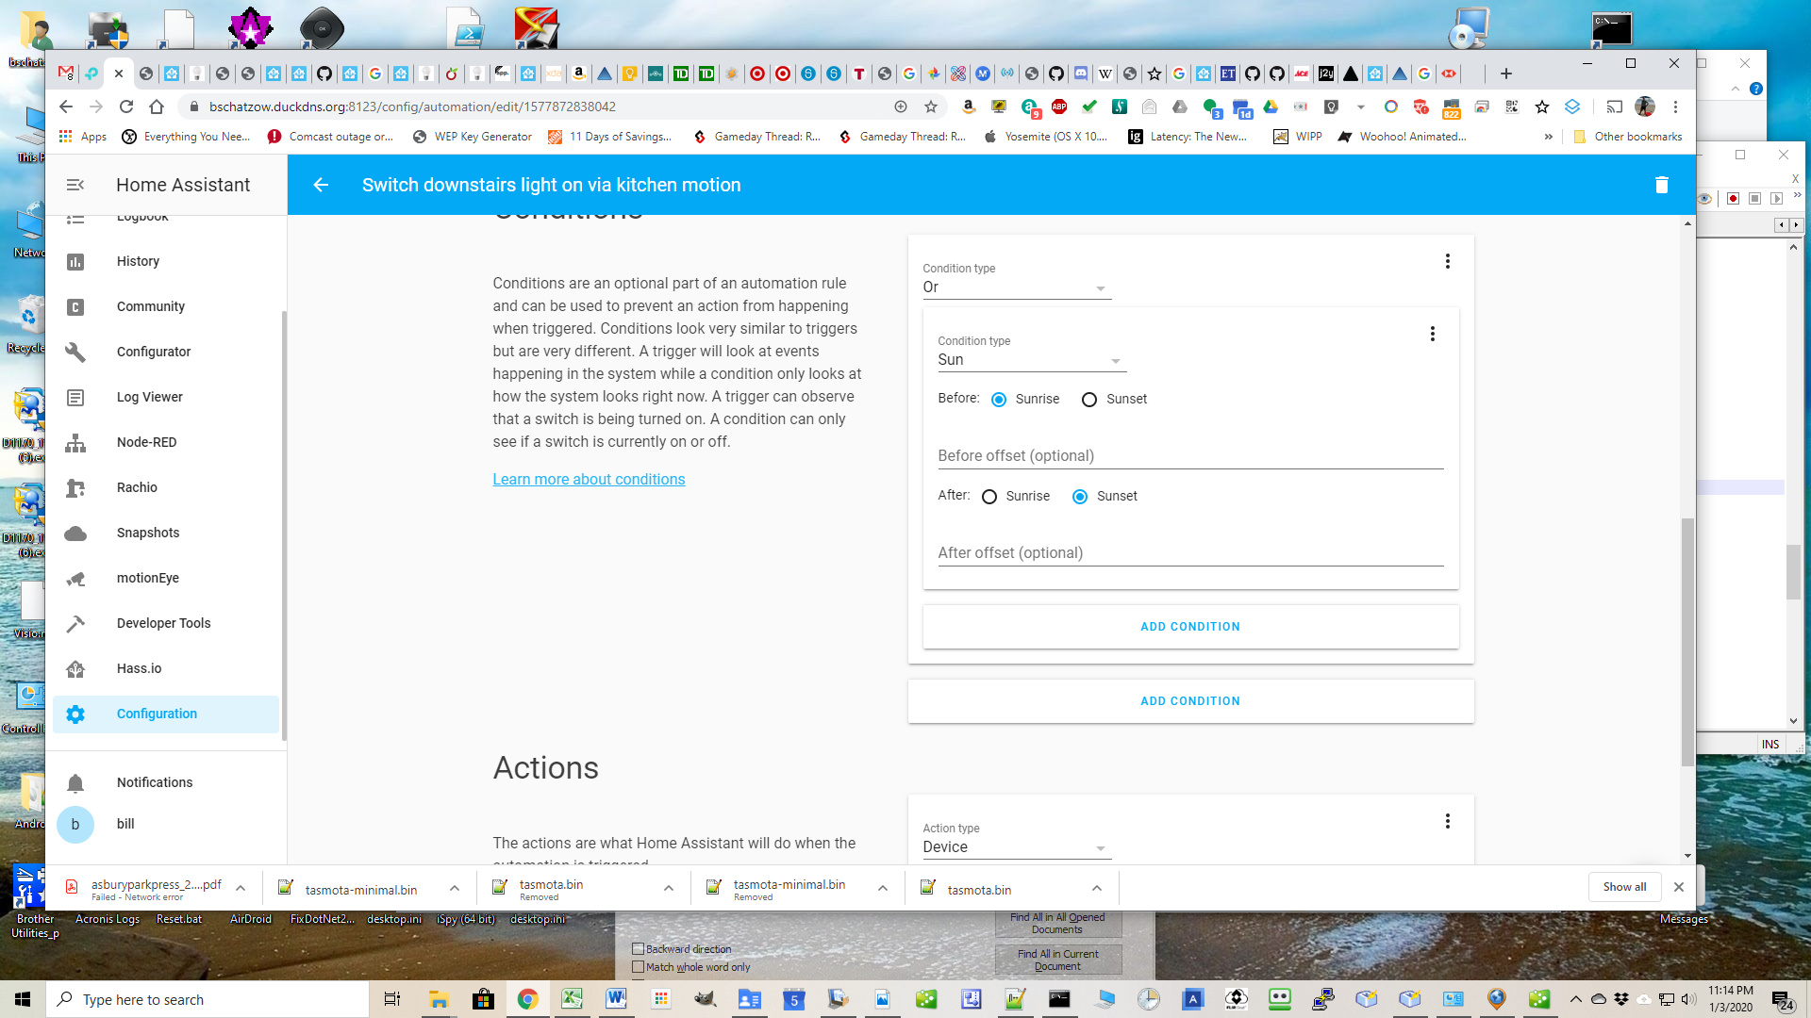Open Other bookmarks folder
The image size is (1811, 1018).
(x=1628, y=137)
